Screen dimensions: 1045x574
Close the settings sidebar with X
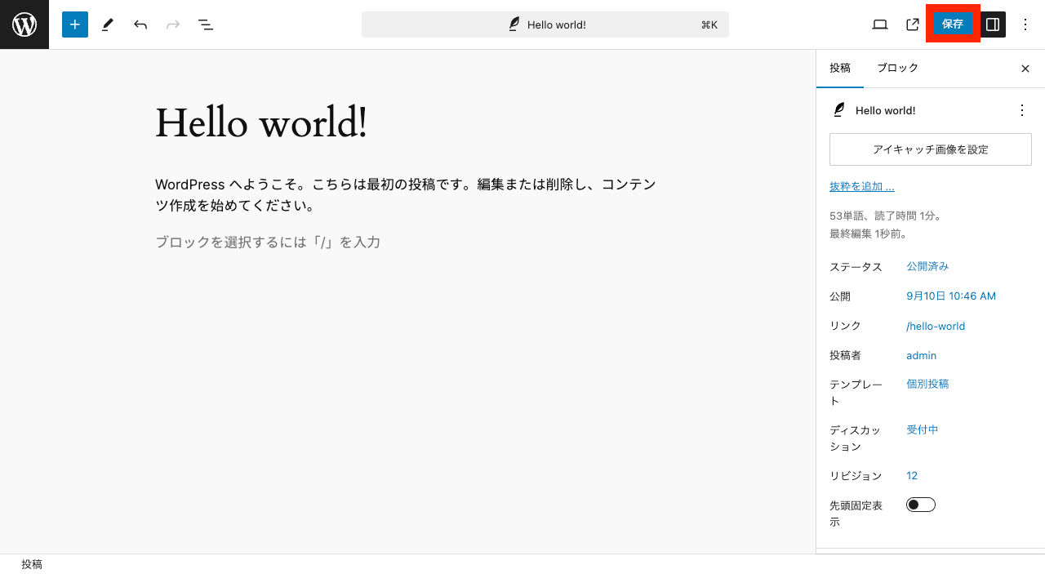[1025, 69]
